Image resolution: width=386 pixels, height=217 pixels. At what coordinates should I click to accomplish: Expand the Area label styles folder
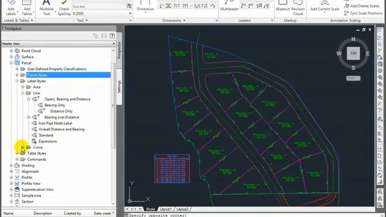pyautogui.click(x=23, y=87)
